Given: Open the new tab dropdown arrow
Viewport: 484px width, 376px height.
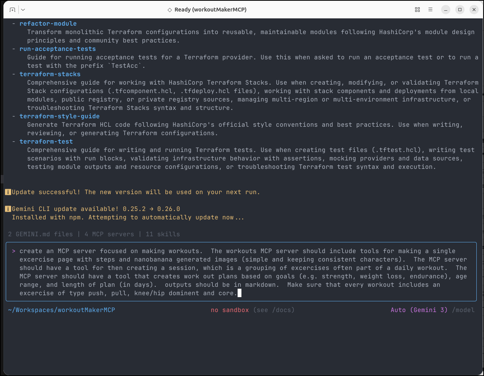Looking at the screenshot, I should pyautogui.click(x=23, y=10).
